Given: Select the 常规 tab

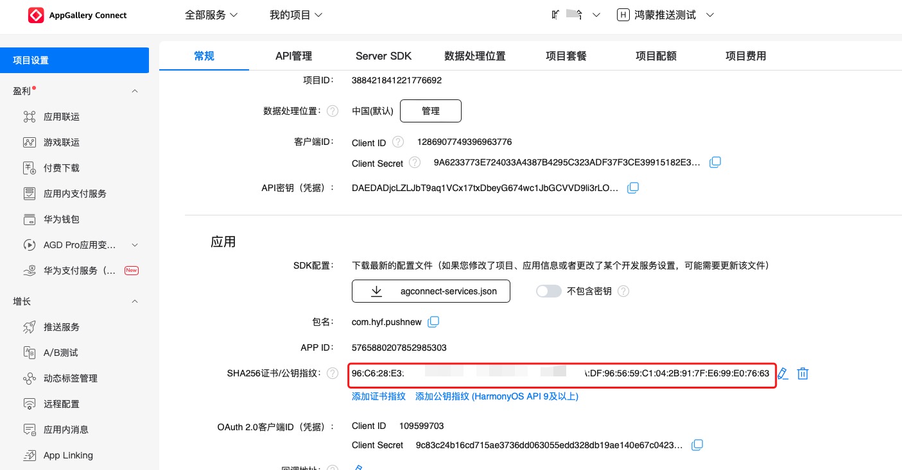Looking at the screenshot, I should (204, 56).
